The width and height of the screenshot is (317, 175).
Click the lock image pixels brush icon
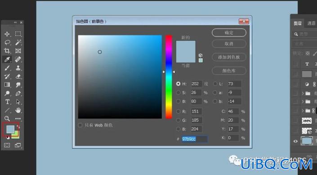click(x=315, y=53)
